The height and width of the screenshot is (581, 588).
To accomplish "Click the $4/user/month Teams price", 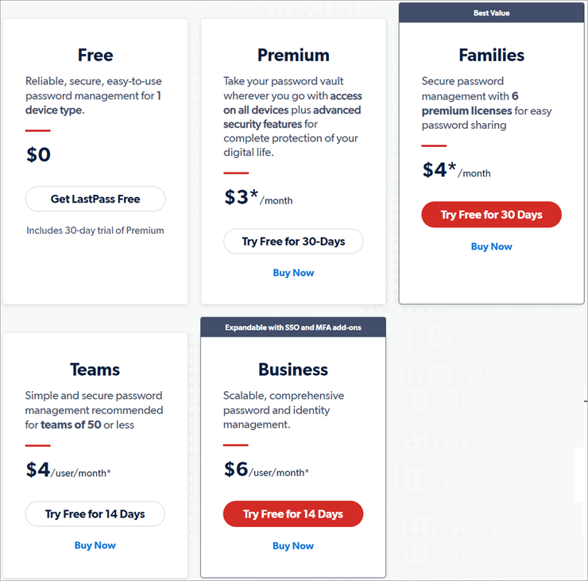I will click(x=68, y=470).
